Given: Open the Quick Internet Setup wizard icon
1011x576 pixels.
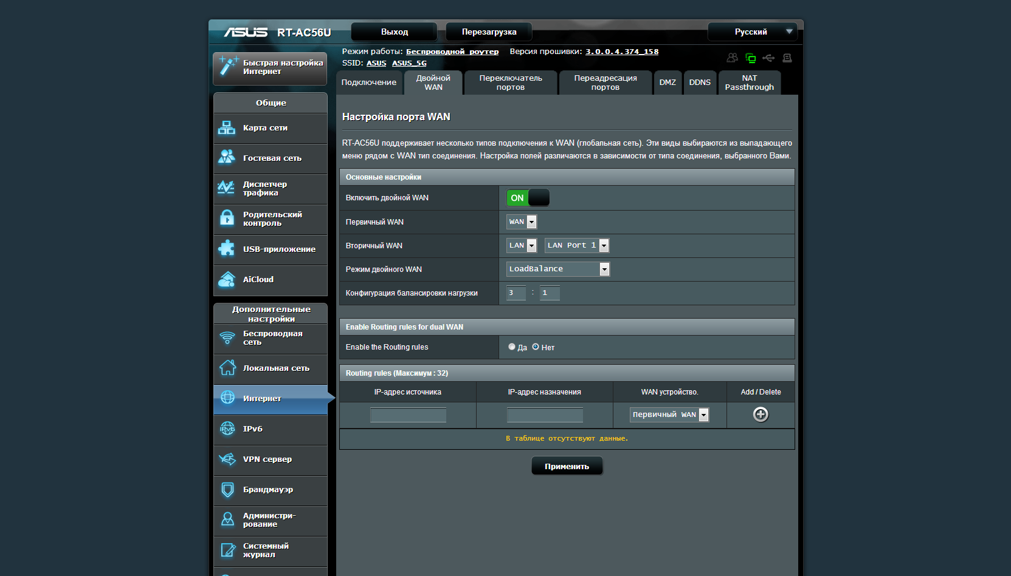Looking at the screenshot, I should coord(229,66).
